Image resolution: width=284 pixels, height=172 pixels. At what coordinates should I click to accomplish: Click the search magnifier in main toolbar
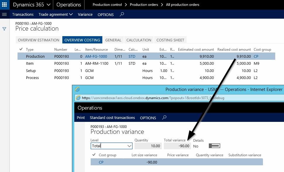pos(122,14)
